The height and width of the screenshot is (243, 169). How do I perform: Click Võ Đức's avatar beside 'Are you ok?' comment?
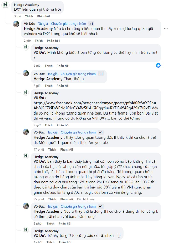(x=26, y=132)
